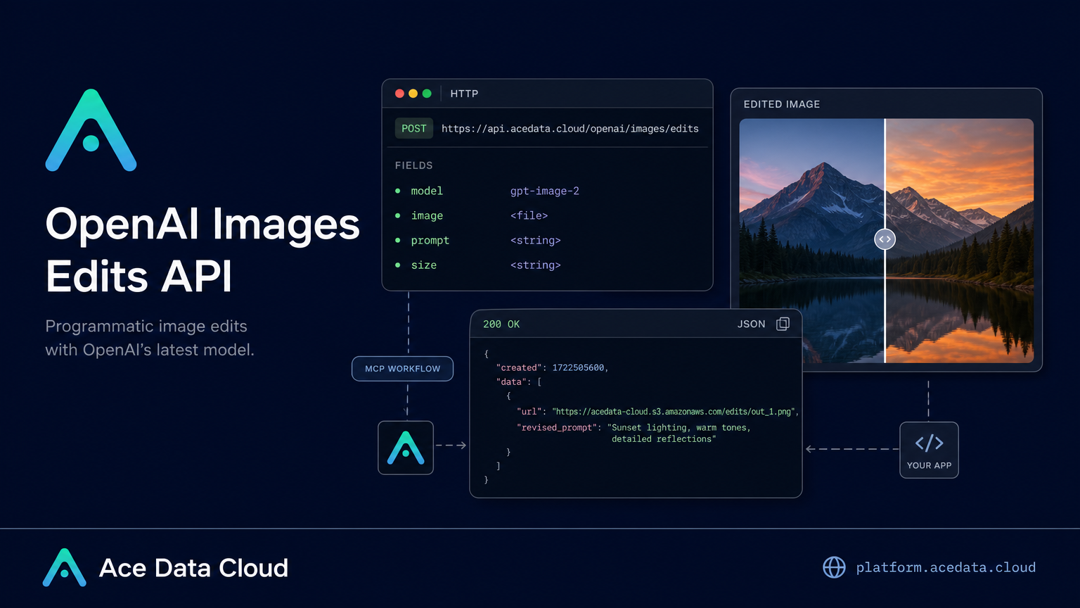Click the yellow dot in the HTTP window
Screen dimensions: 1080x608
pos(413,94)
